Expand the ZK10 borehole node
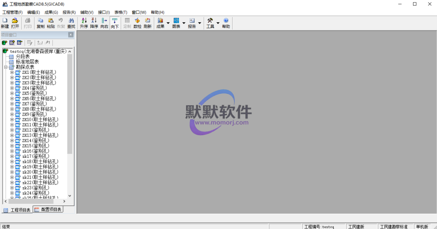 (12, 119)
